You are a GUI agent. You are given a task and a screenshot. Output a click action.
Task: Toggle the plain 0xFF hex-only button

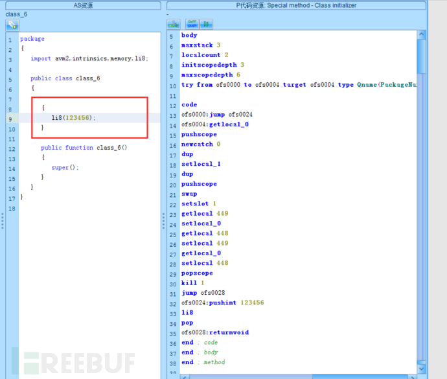[206, 24]
